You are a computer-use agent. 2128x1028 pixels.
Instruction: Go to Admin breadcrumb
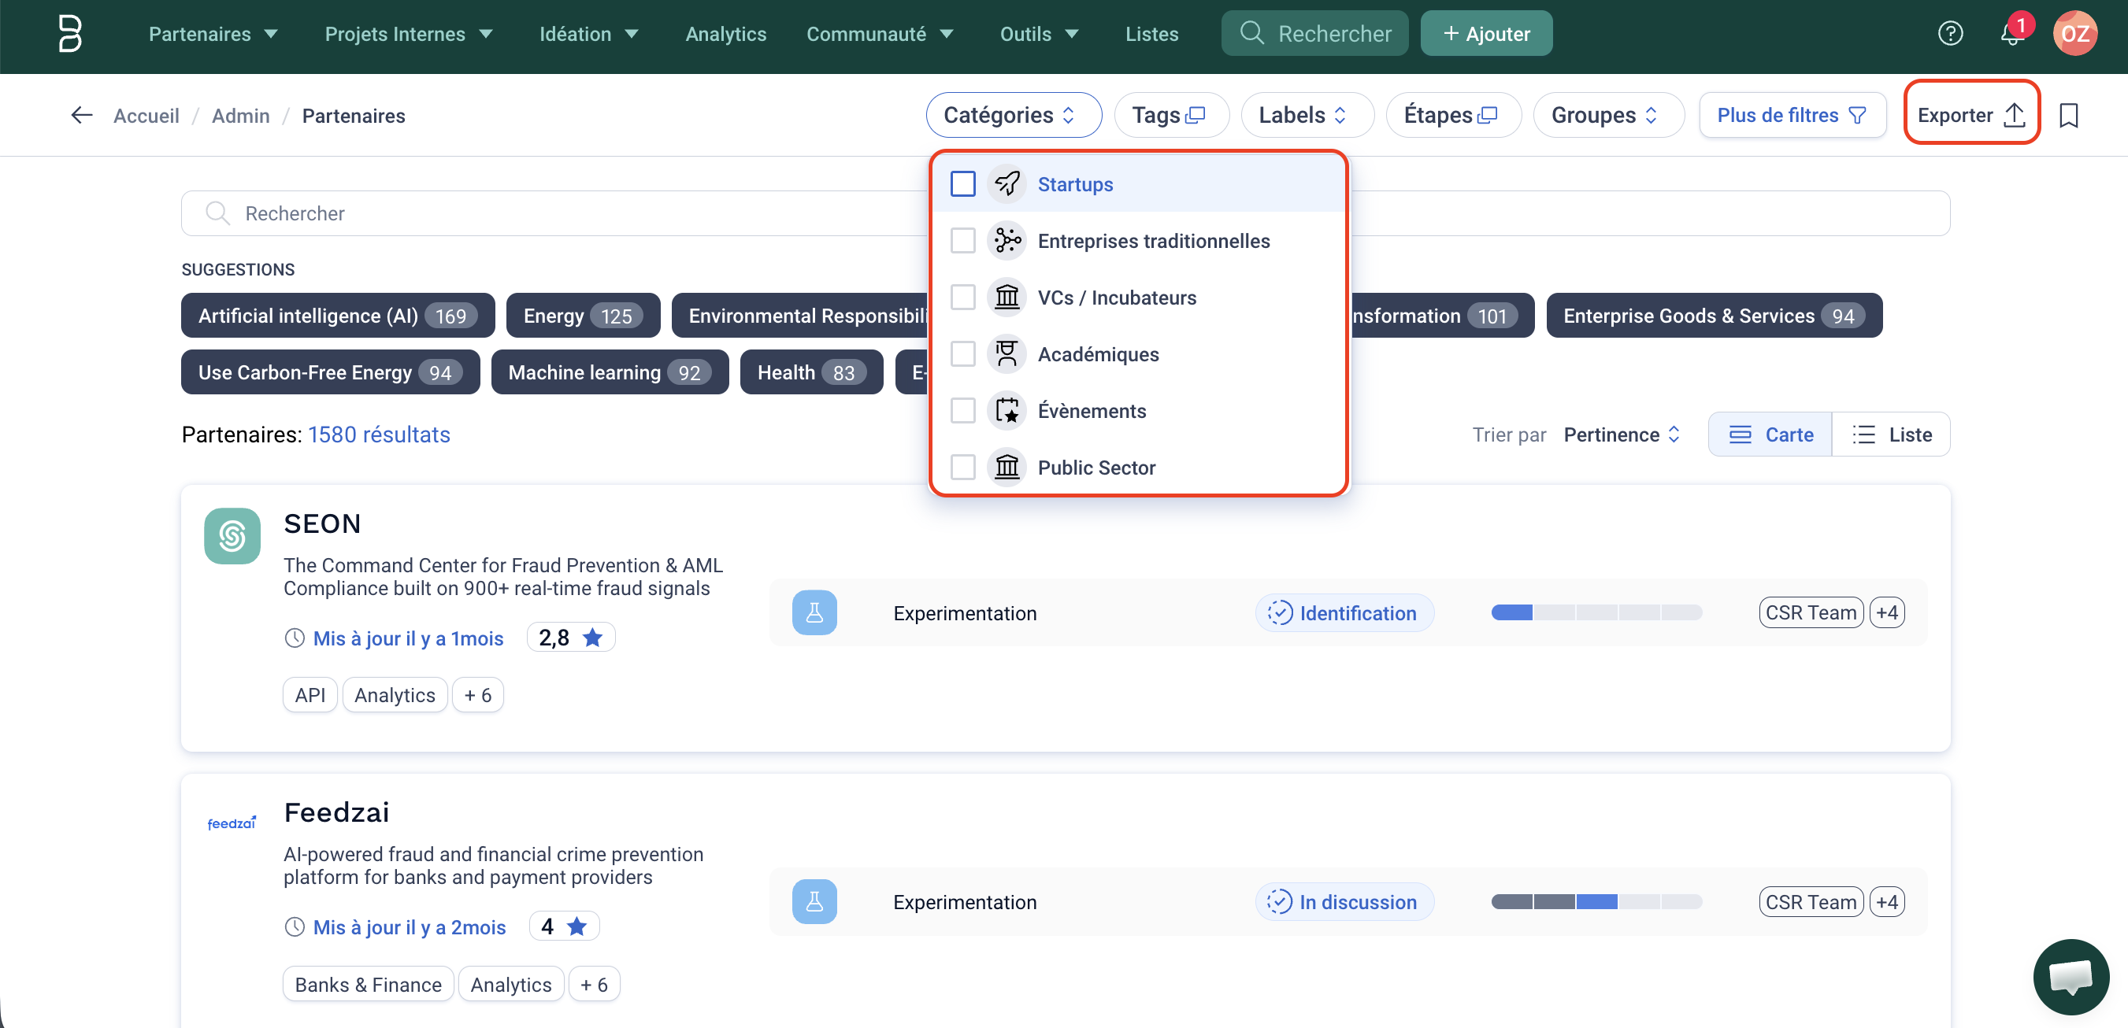point(240,116)
